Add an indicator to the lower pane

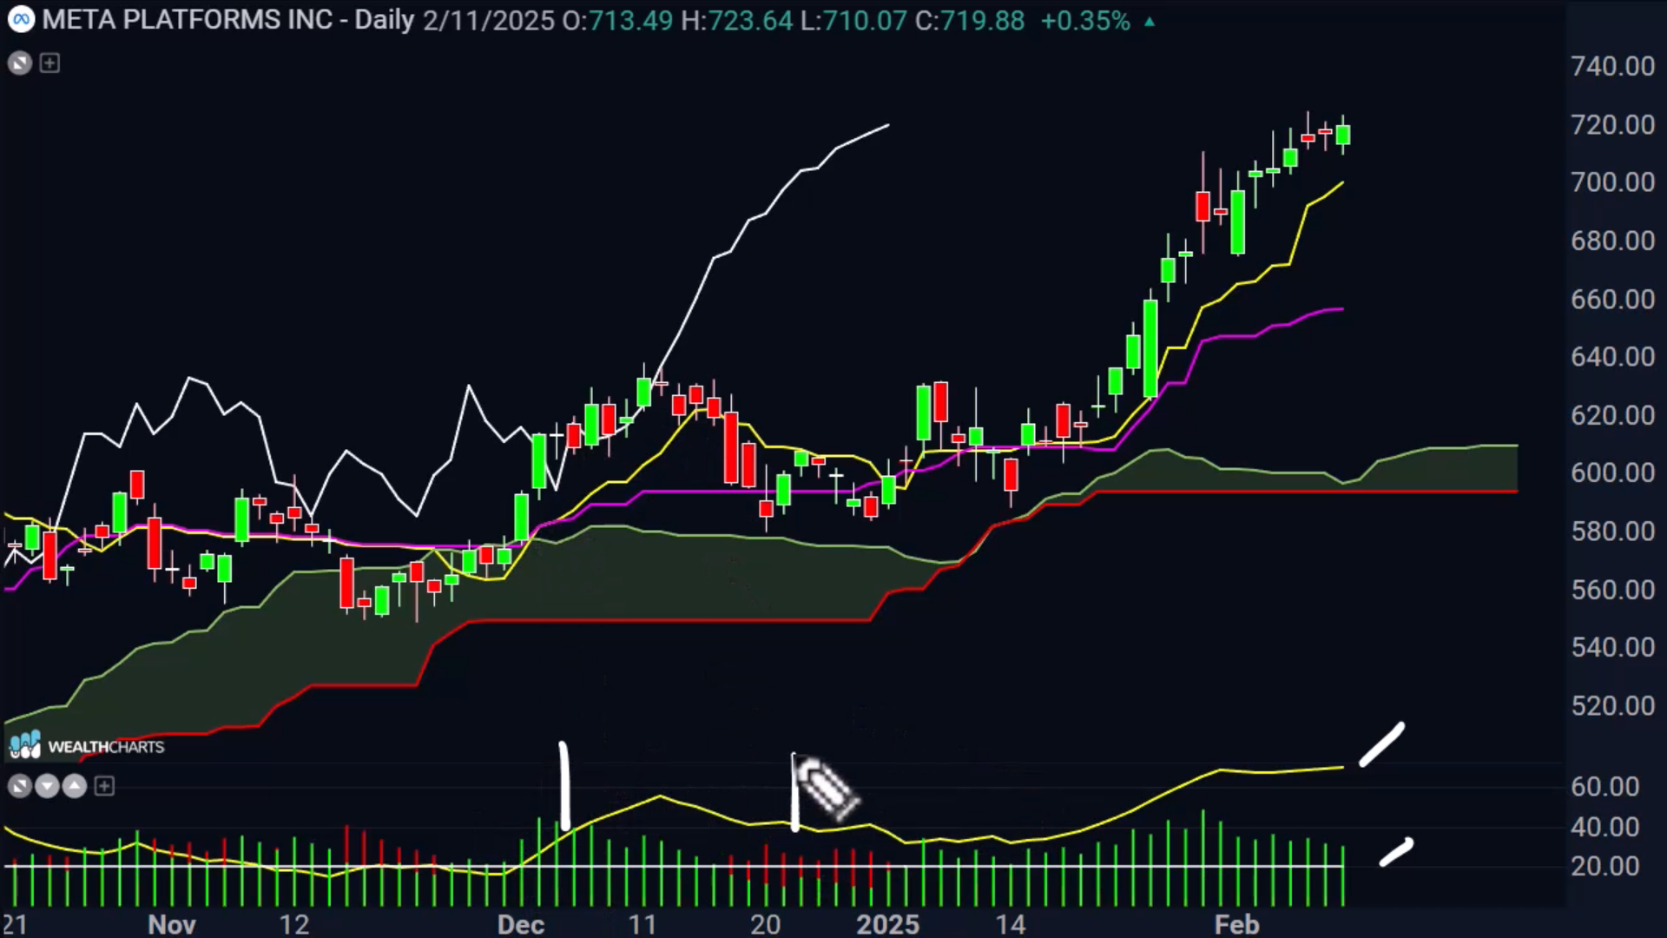point(104,786)
